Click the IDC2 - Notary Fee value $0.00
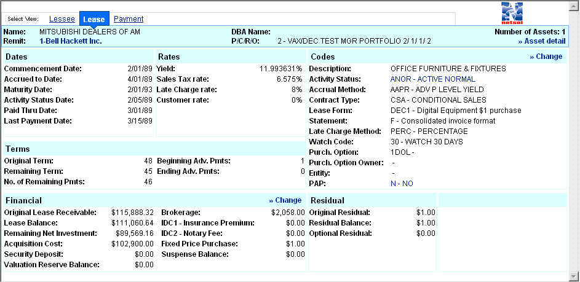This screenshot has width=580, height=282. (296, 233)
